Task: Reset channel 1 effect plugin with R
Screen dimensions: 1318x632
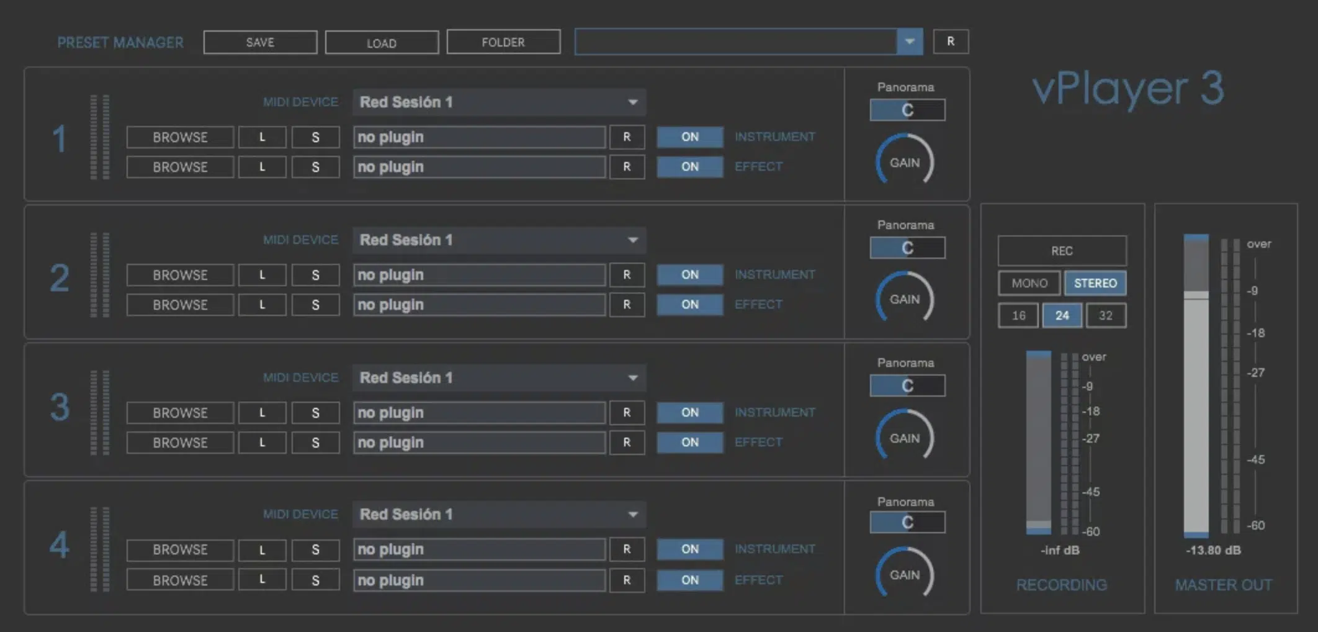Action: tap(627, 167)
